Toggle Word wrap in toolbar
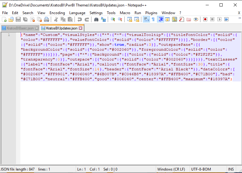242x173 pixels. (x=146, y=19)
